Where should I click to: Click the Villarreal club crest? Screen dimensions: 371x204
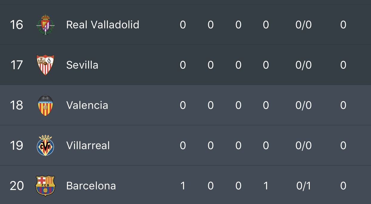tap(45, 146)
